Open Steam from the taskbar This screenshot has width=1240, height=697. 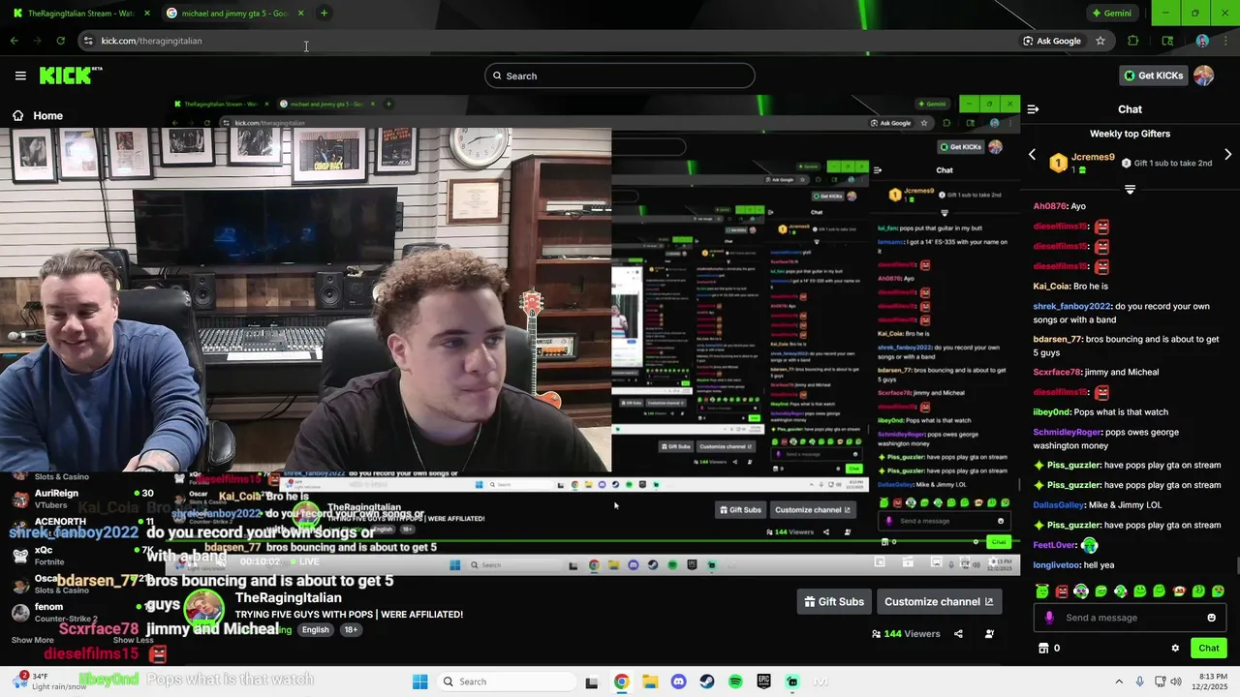click(x=707, y=682)
